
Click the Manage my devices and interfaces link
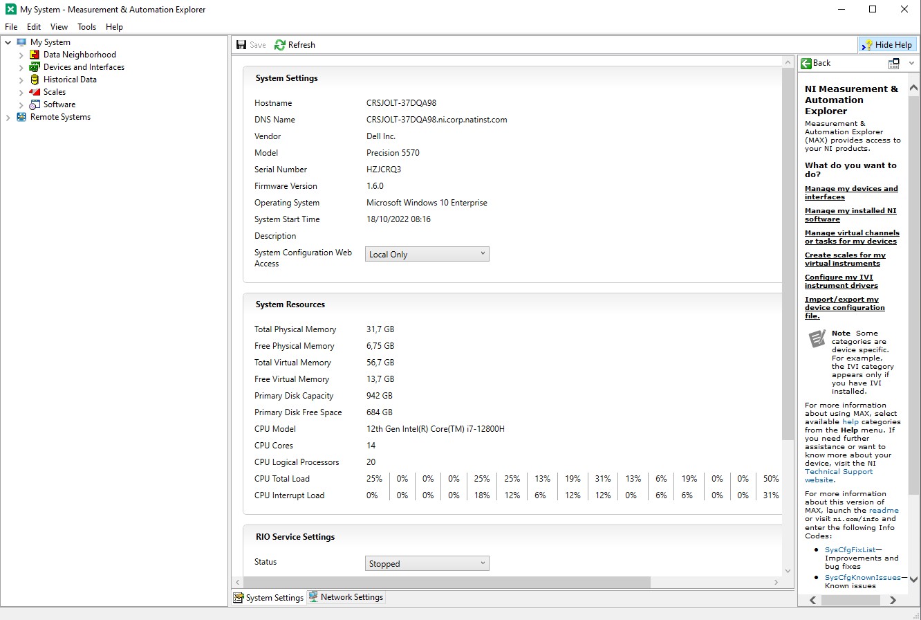pos(851,192)
